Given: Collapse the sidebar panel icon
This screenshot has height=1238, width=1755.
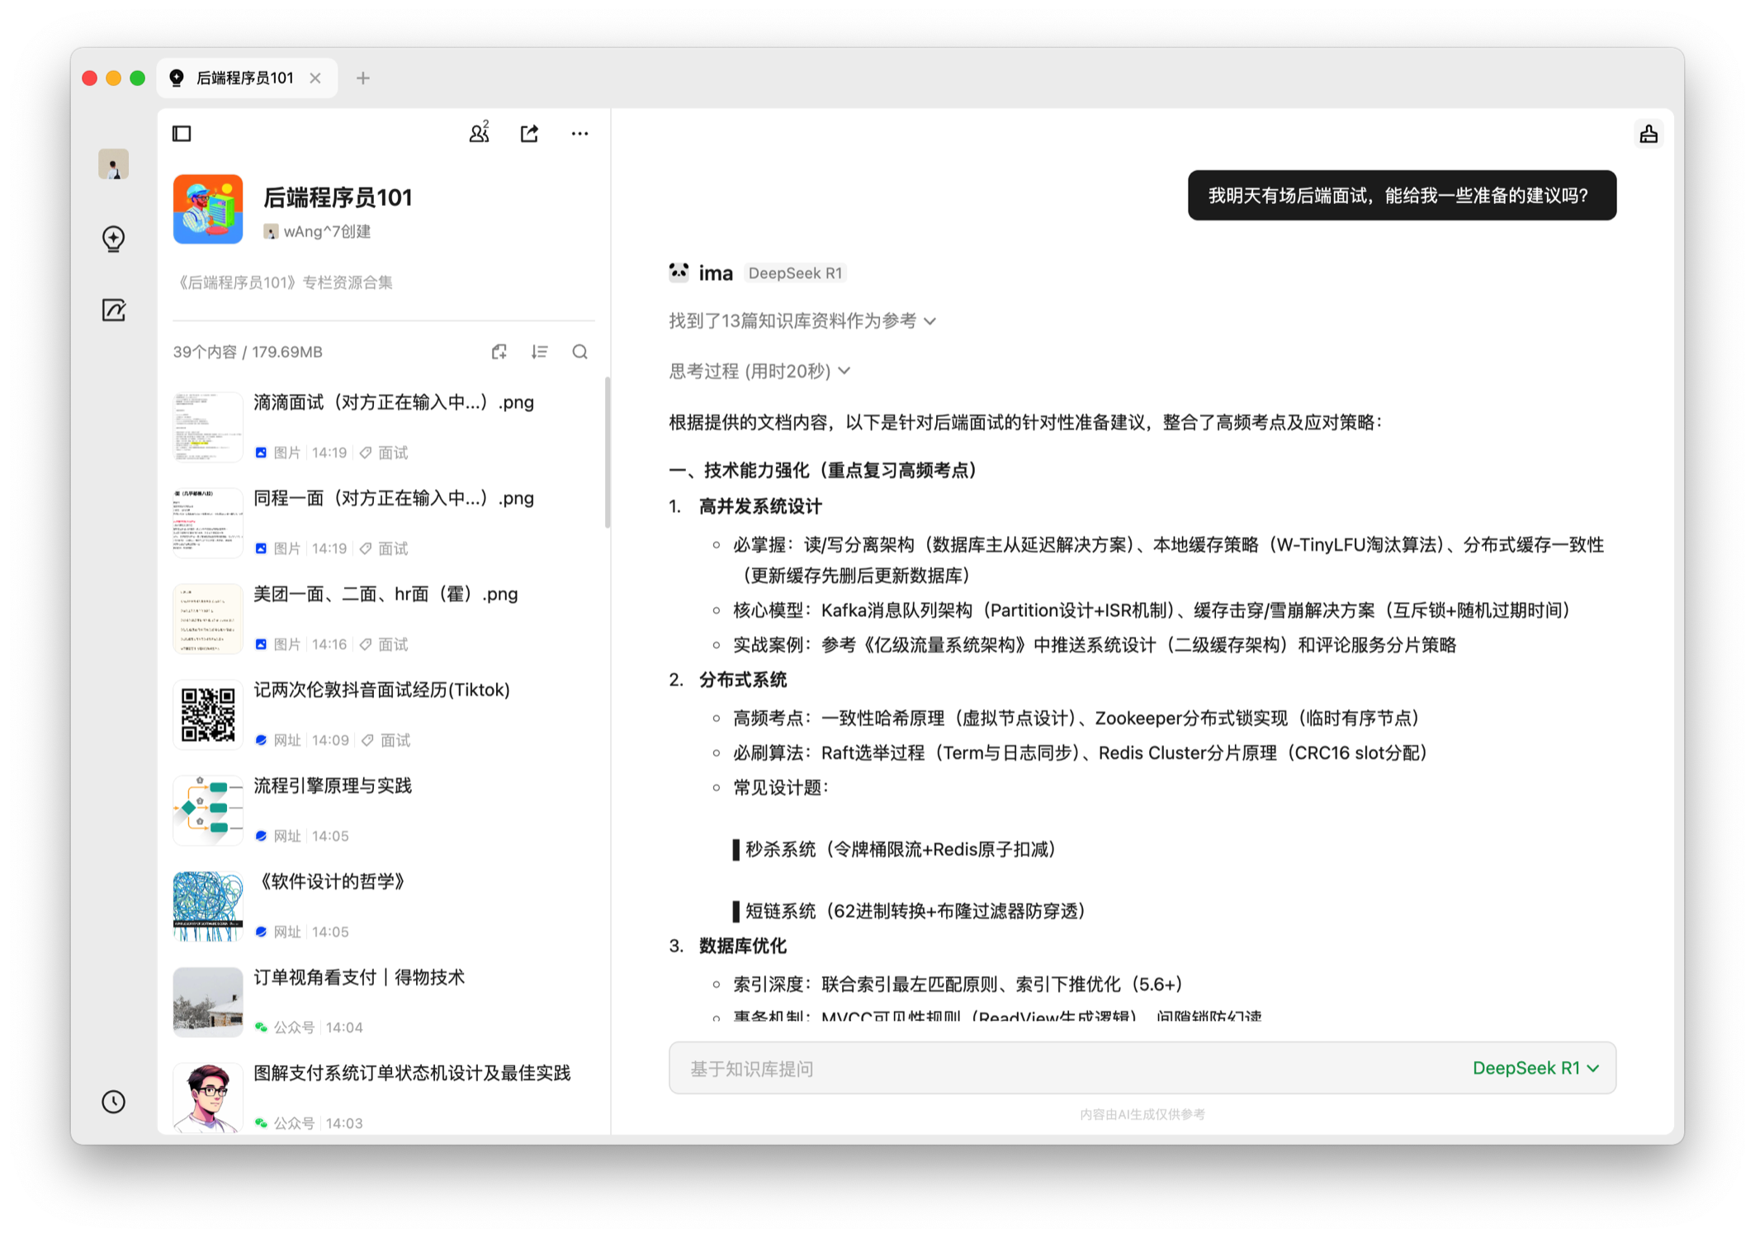Looking at the screenshot, I should tap(182, 134).
